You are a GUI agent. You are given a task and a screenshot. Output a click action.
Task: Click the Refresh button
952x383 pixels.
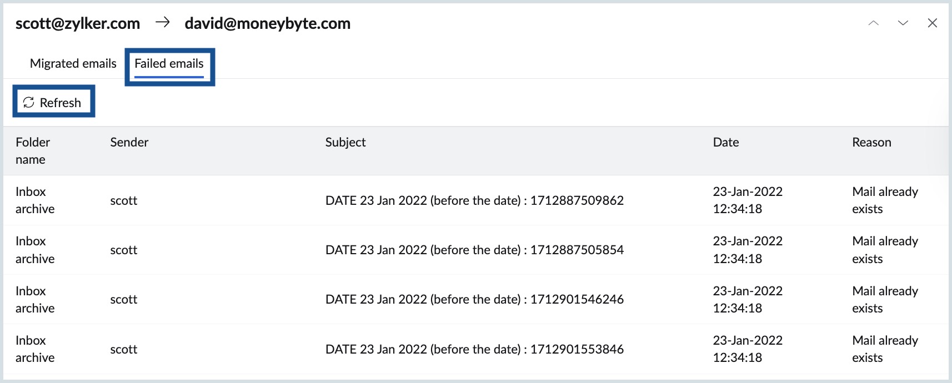pos(53,103)
